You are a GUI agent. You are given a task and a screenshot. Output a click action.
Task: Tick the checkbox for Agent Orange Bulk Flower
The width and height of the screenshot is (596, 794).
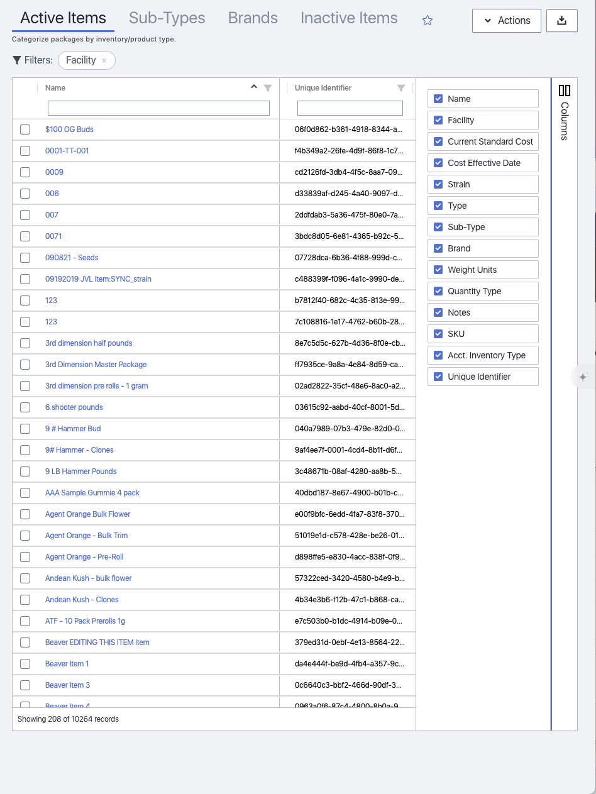tap(25, 514)
